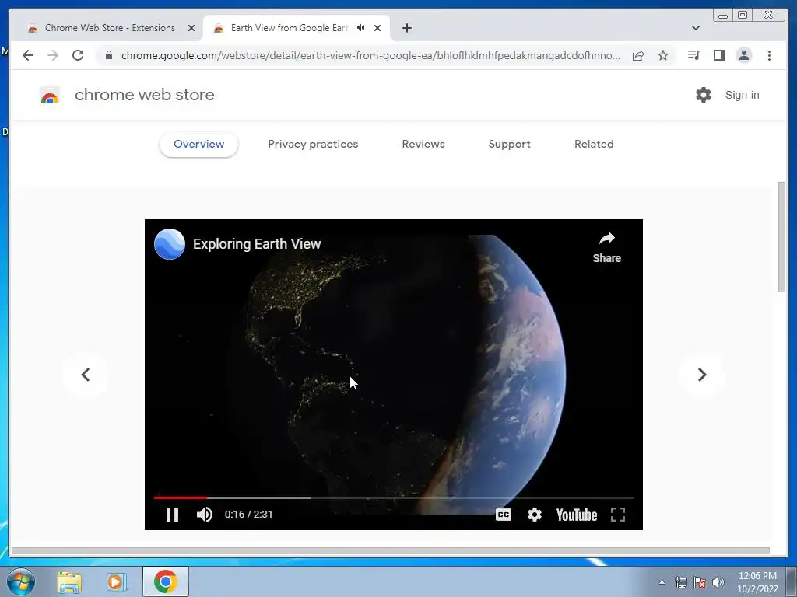Viewport: 797px width, 597px height.
Task: Open the tab search dropdown arrow
Action: [x=695, y=28]
